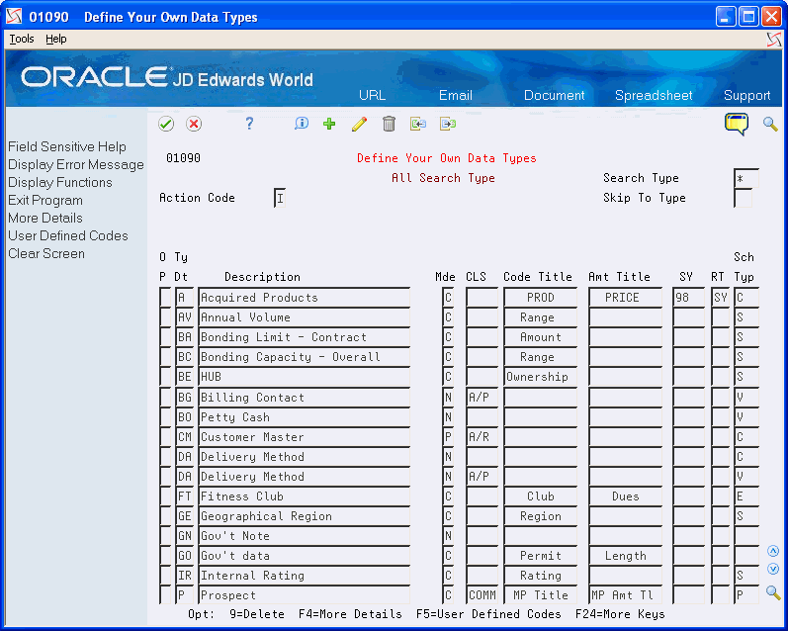
Task: Click the Action Code input field
Action: (x=280, y=198)
